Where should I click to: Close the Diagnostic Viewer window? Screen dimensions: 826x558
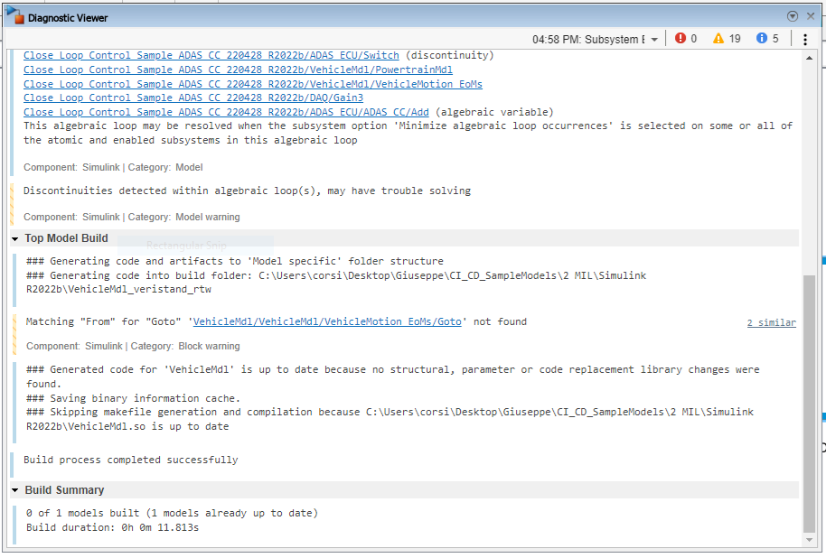click(x=811, y=16)
